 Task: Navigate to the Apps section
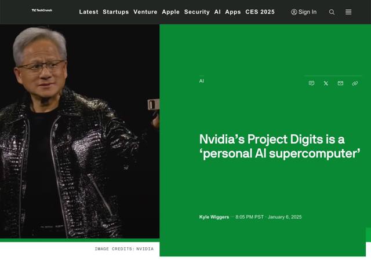(233, 12)
